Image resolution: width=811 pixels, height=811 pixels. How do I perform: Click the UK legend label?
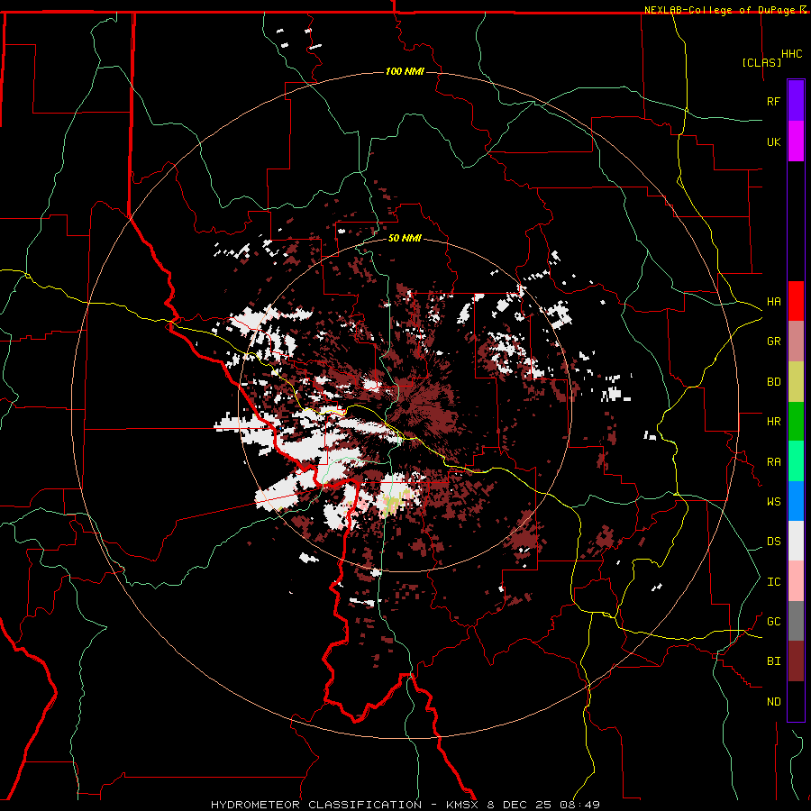773,142
